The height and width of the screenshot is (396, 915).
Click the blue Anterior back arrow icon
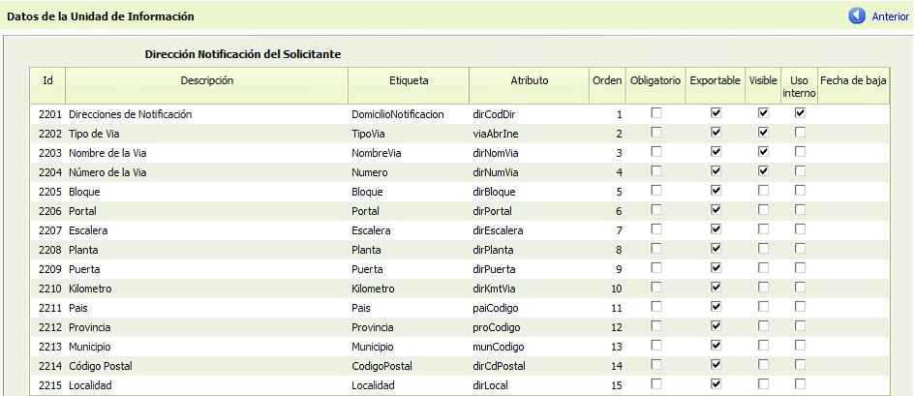(857, 15)
